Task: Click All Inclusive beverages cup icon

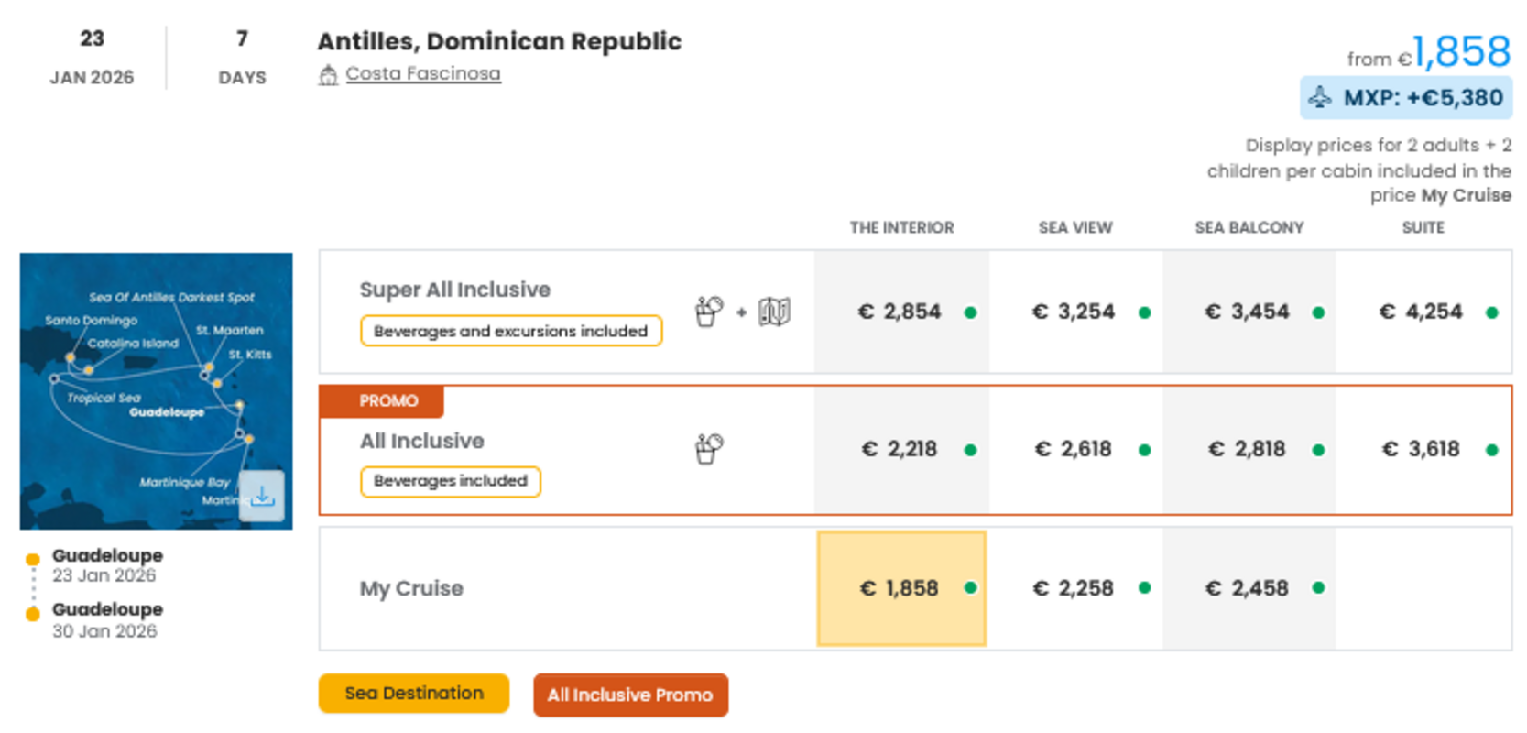Action: click(708, 449)
